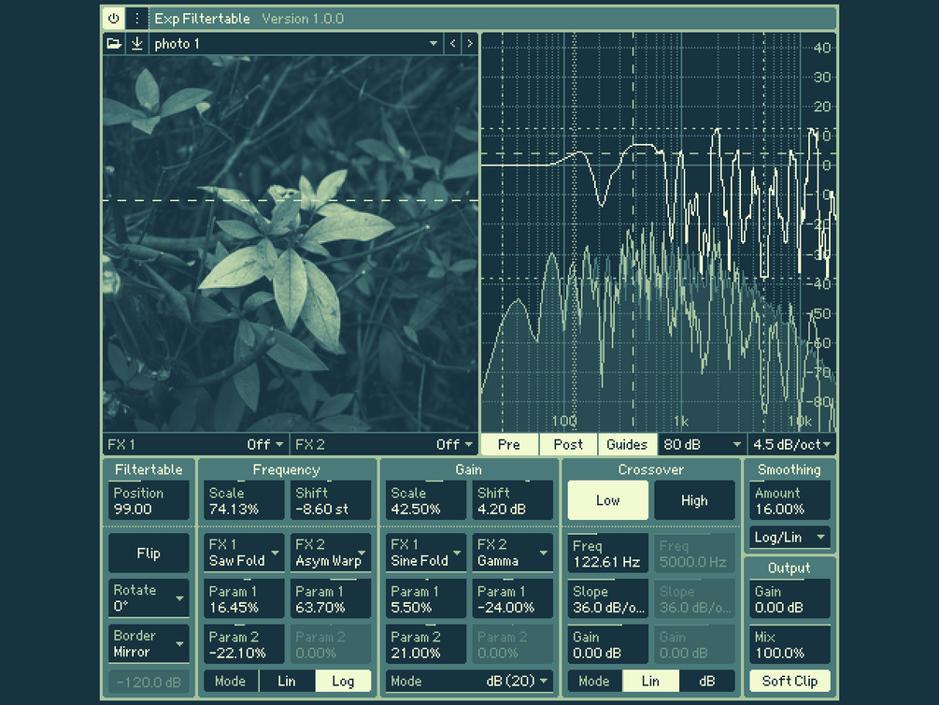Open the 4.5 dB/oct tilt dropdown
The height and width of the screenshot is (705, 939).
[791, 444]
